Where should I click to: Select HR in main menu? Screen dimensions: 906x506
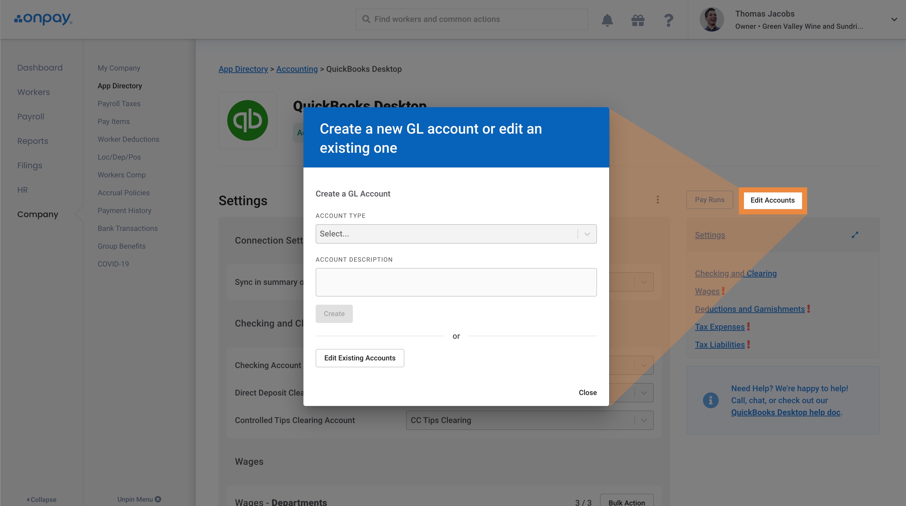pos(22,190)
